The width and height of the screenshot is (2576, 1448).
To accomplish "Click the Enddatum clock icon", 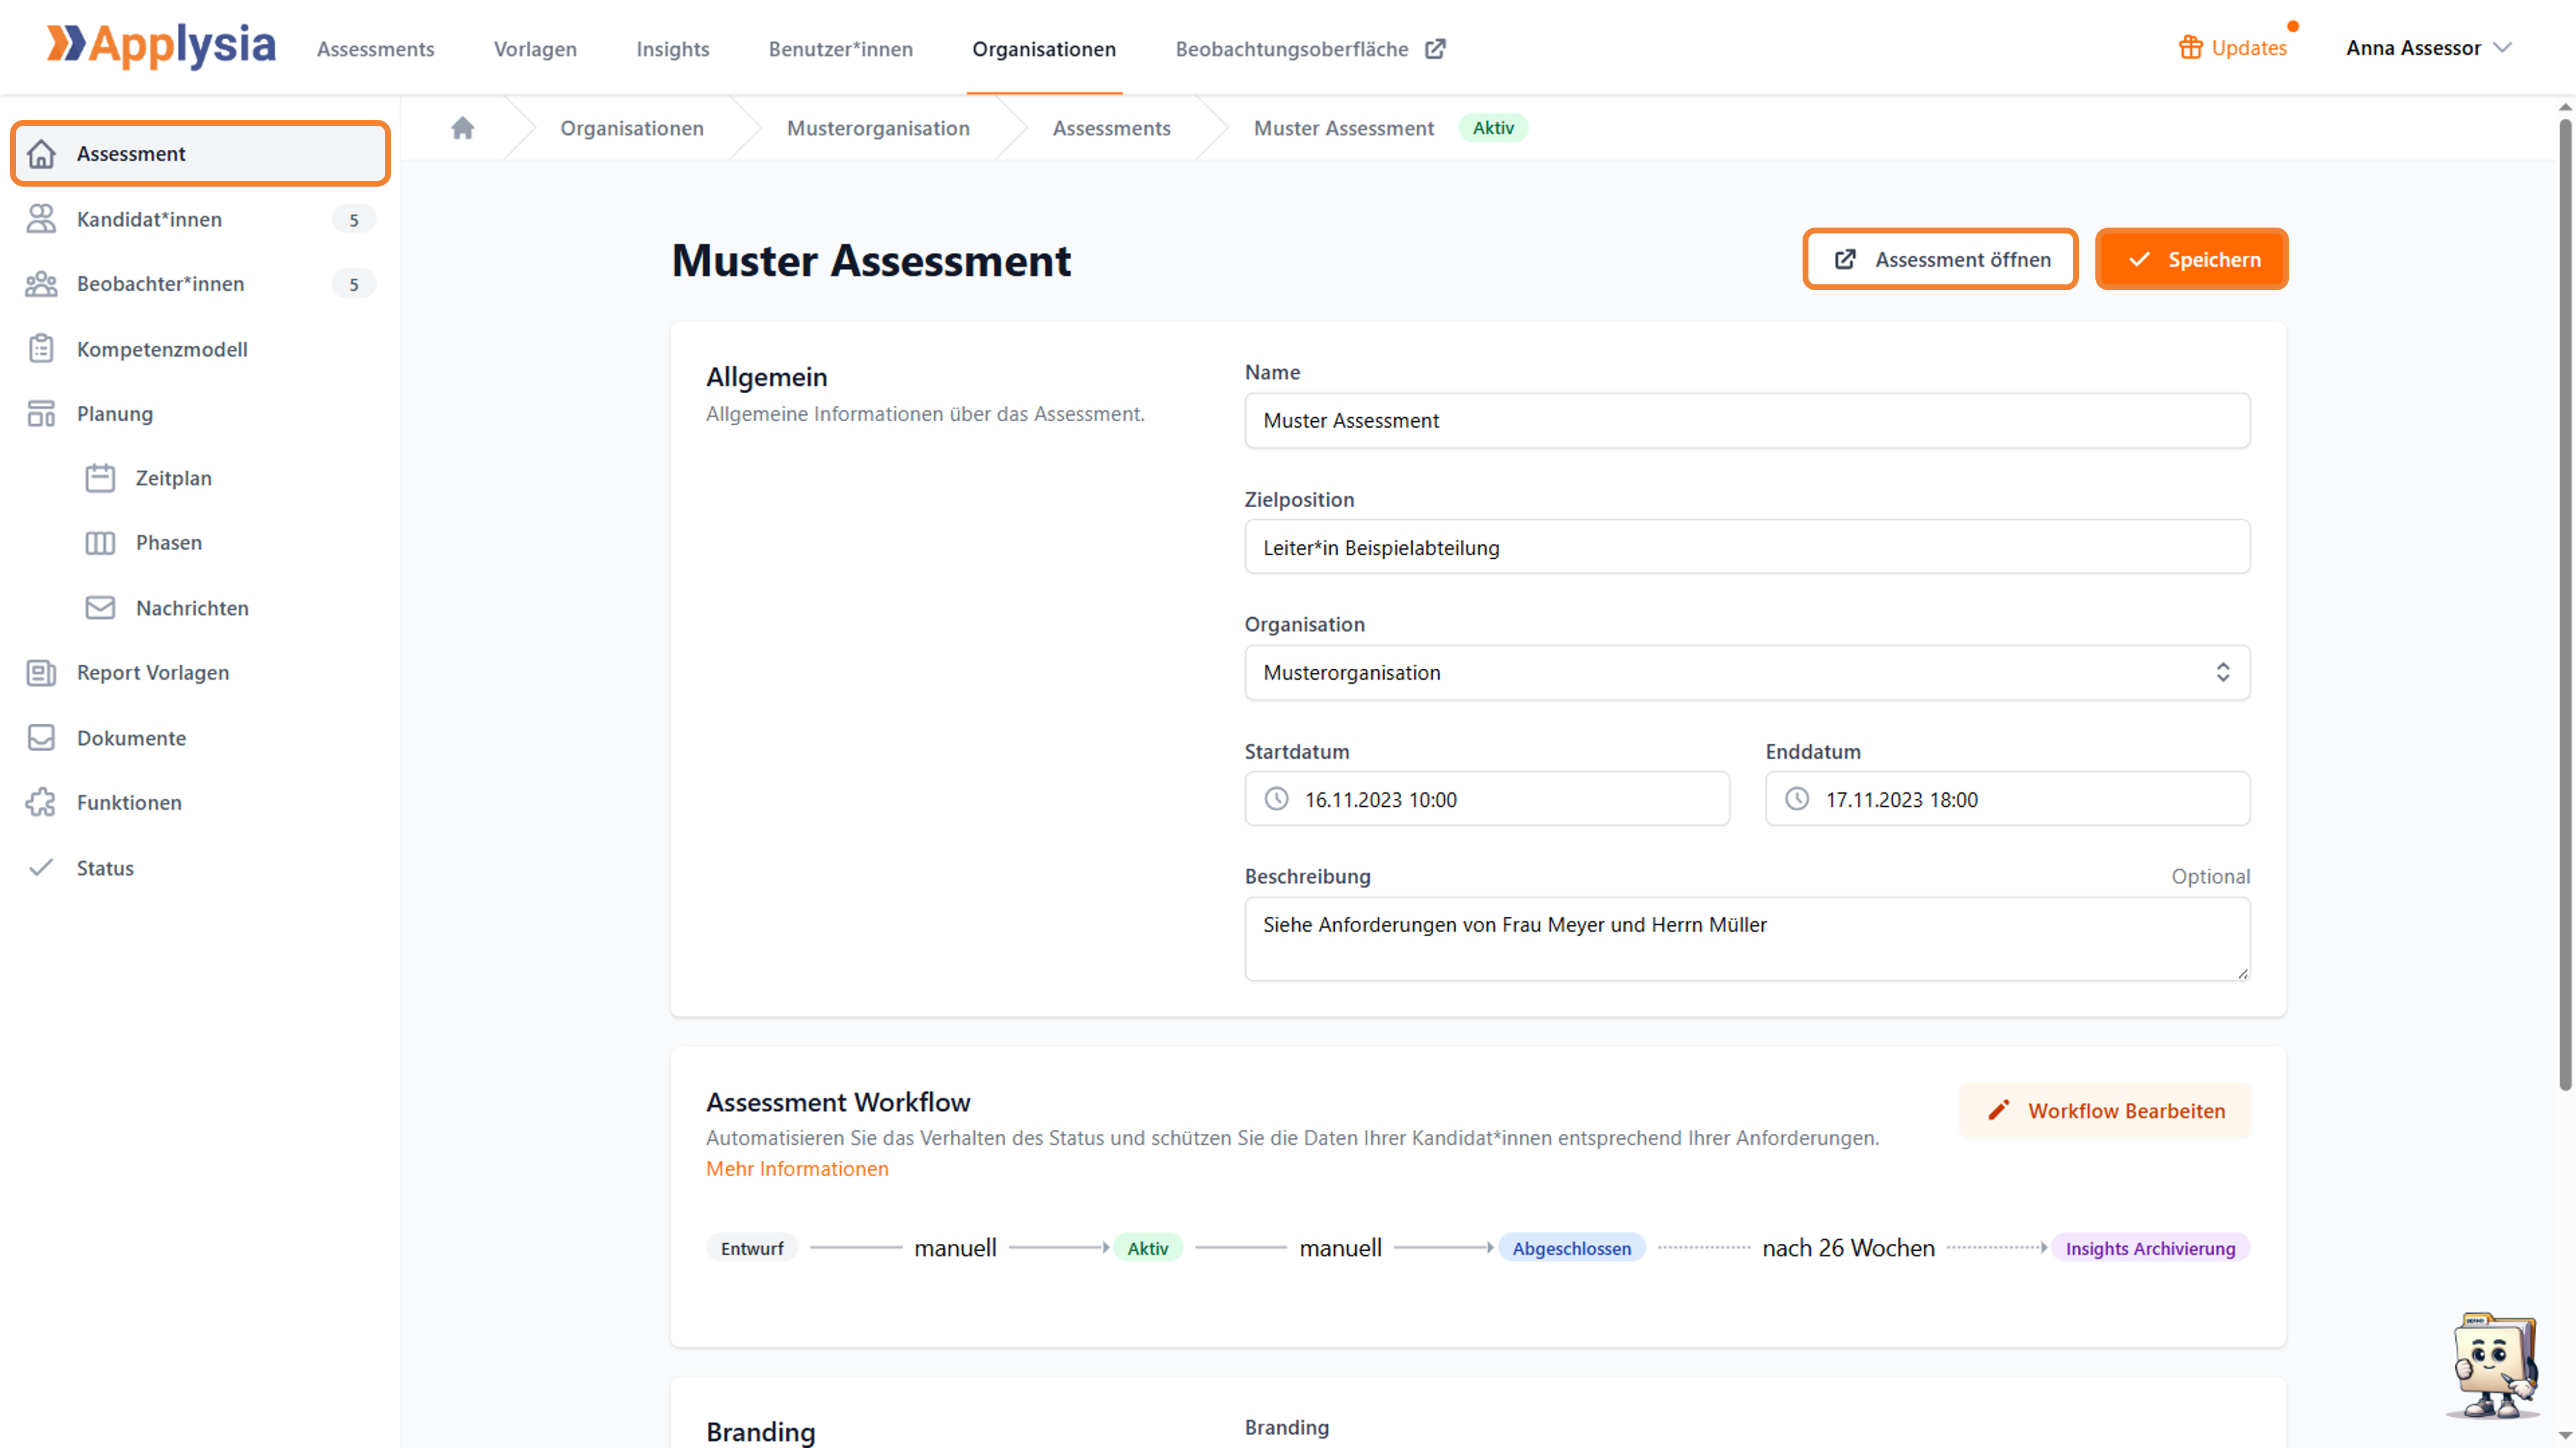I will (1797, 799).
